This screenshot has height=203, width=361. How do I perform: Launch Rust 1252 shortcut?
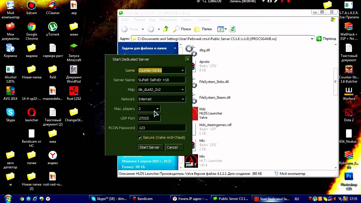[74, 94]
